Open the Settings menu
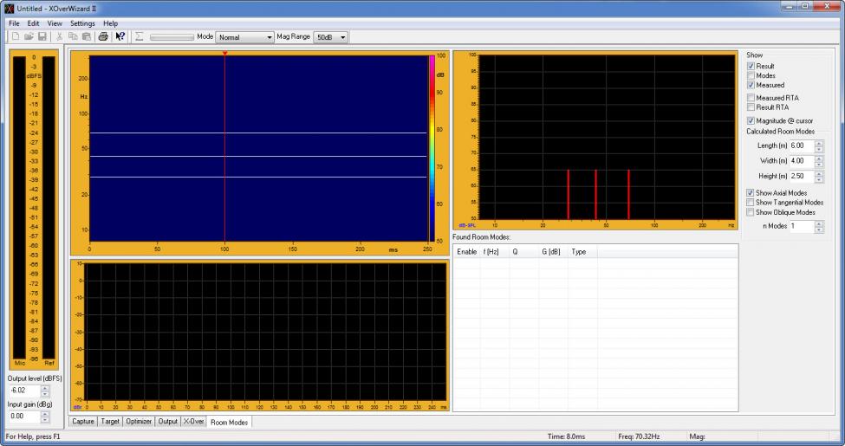Viewport: 845px width, 446px height. (82, 23)
